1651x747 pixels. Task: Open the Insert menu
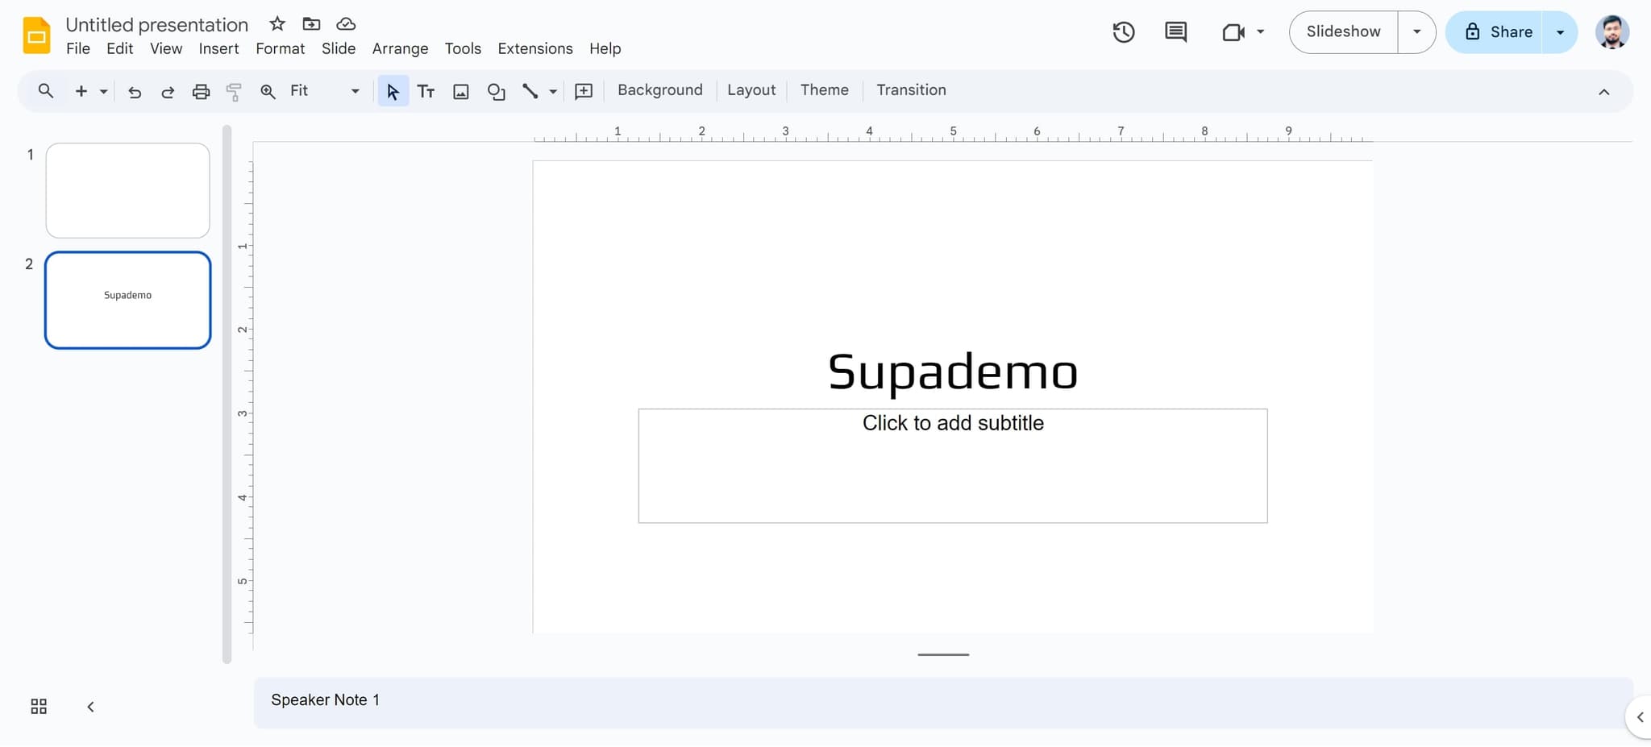coord(218,48)
